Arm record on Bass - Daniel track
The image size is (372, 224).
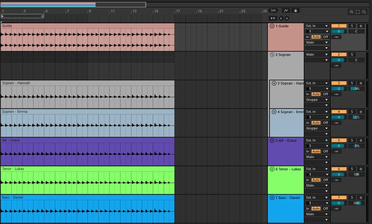click(x=361, y=198)
